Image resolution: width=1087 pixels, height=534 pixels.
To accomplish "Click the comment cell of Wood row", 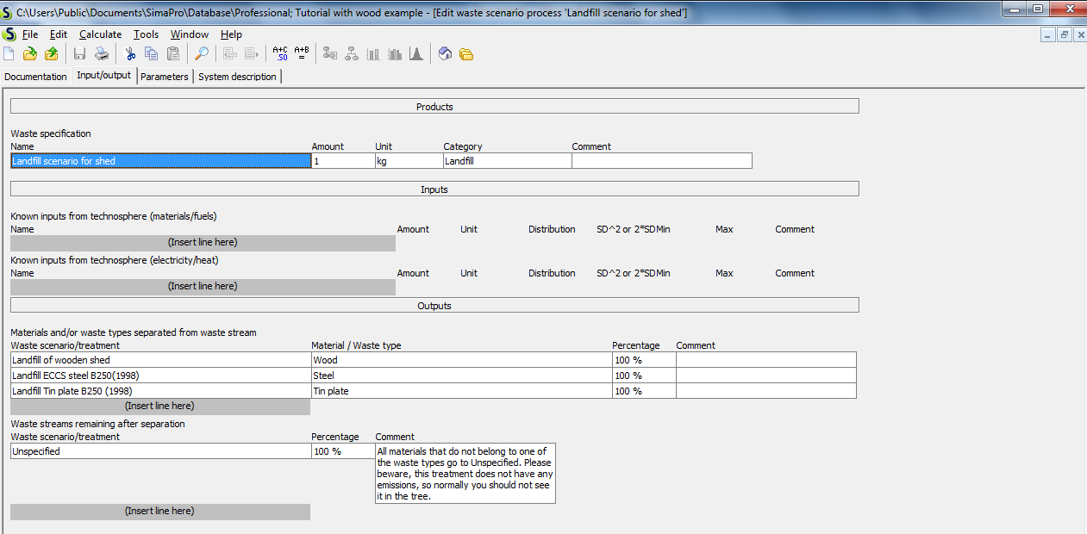I will click(766, 360).
